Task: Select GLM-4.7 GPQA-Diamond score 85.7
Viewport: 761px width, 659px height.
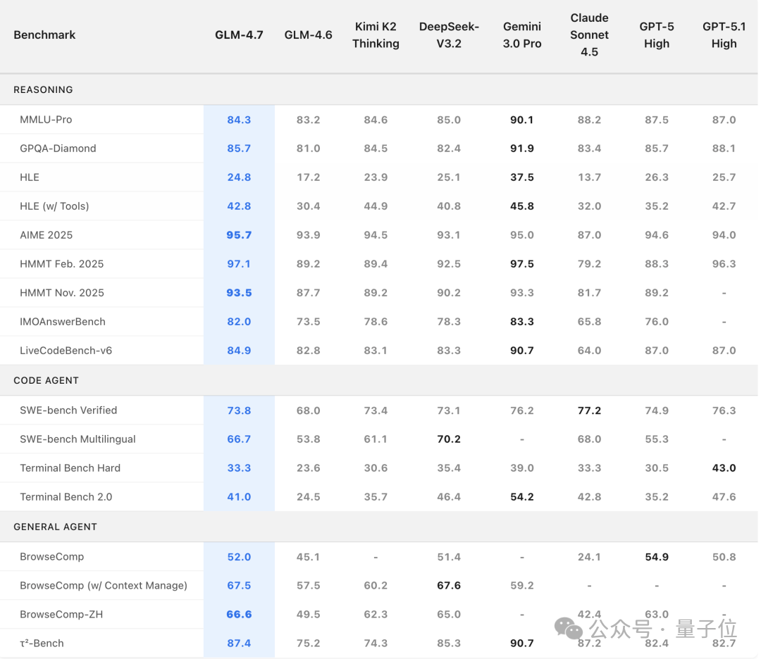Action: coord(240,149)
